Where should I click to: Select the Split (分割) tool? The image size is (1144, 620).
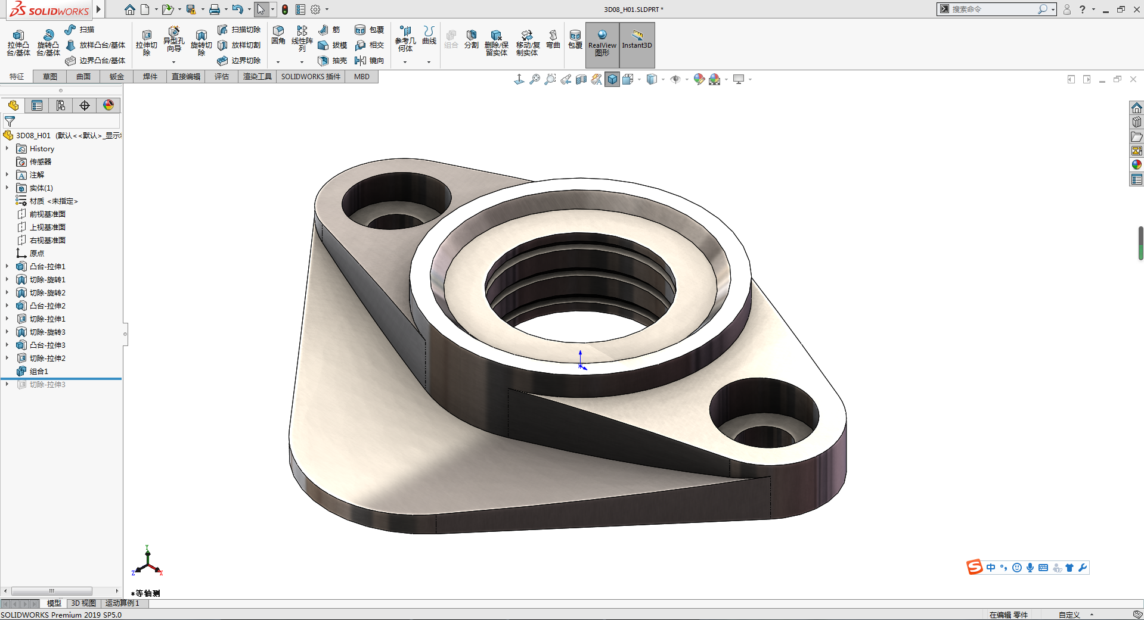472,39
